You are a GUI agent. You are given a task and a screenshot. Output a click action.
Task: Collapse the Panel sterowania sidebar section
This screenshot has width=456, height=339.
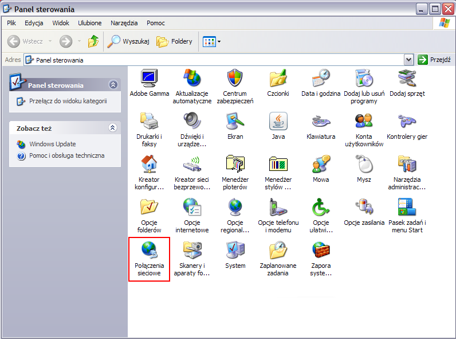113,85
